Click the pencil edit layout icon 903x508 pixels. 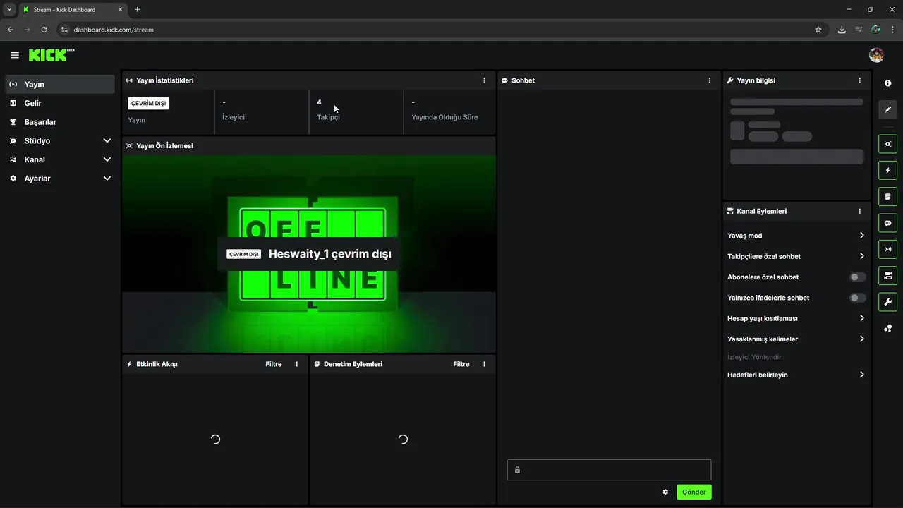887,109
